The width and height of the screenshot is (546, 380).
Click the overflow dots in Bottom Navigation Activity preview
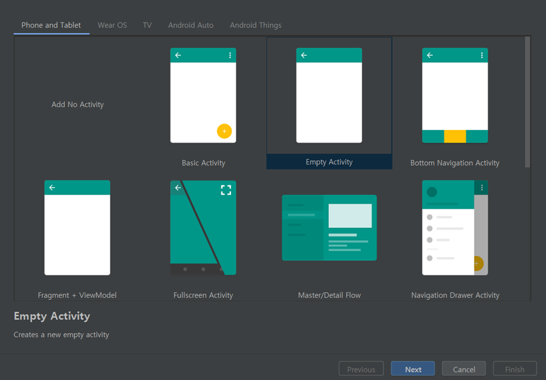(482, 55)
